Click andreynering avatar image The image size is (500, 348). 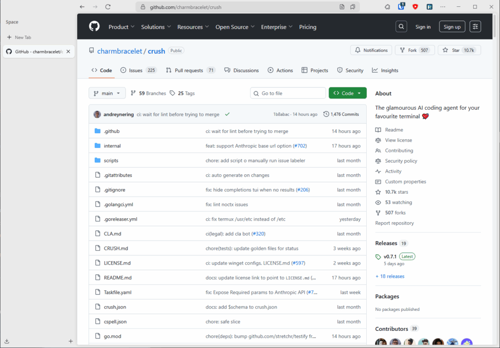click(x=97, y=114)
